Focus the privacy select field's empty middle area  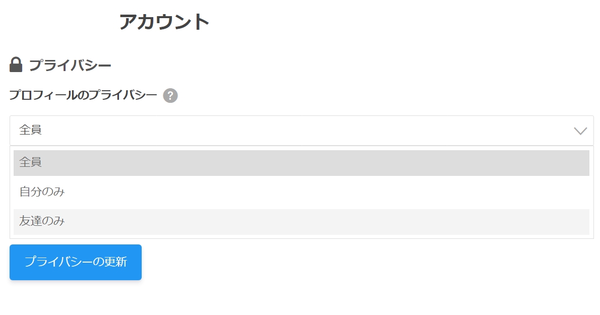[x=302, y=131]
